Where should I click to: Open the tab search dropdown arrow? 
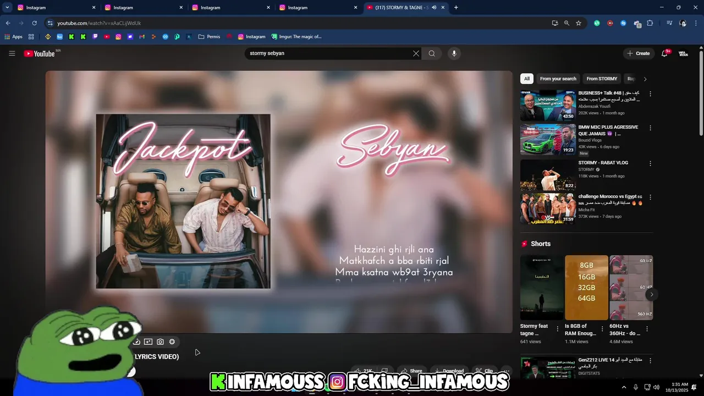tap(7, 8)
